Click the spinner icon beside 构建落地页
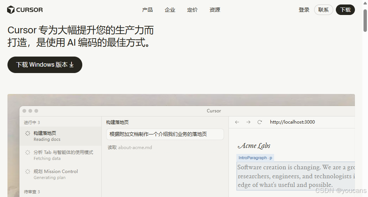Image resolution: width=368 pixels, height=197 pixels. [x=27, y=133]
